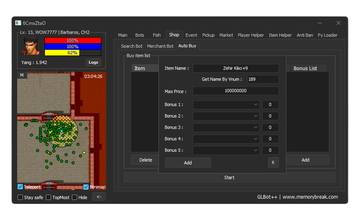
Task: Click the M button on the minimap
Action: 22,75
